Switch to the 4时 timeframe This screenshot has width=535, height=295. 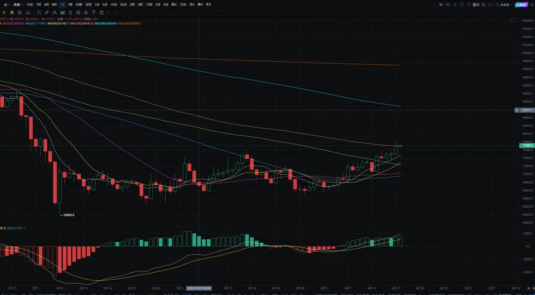pyautogui.click(x=46, y=5)
